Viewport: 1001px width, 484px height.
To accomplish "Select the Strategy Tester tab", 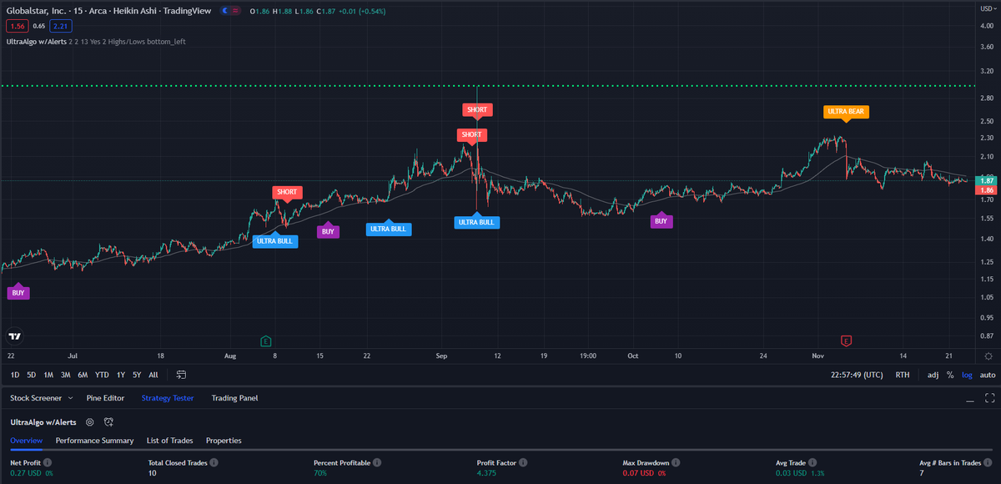I will [168, 398].
